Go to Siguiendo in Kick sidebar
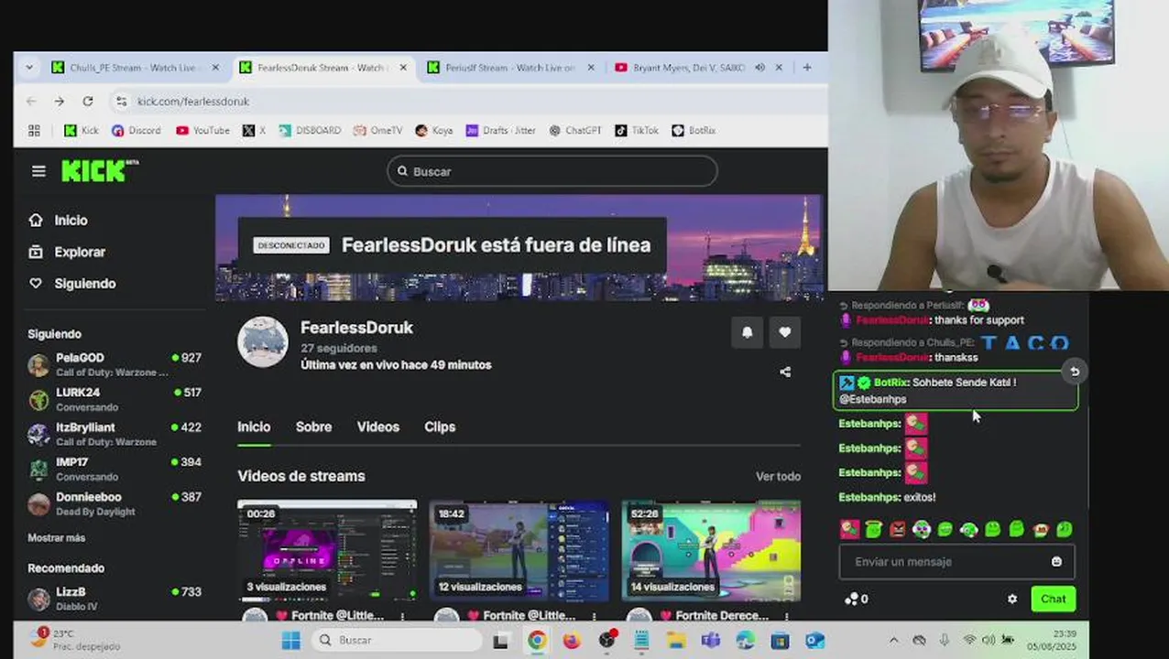Viewport: 1169px width, 659px height. click(x=72, y=284)
